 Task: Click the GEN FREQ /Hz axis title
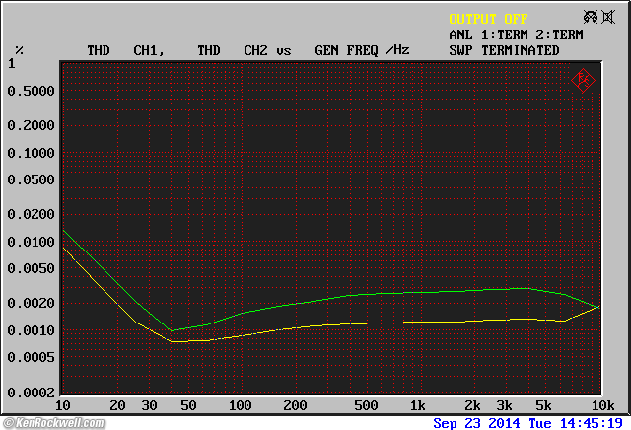pyautogui.click(x=362, y=50)
